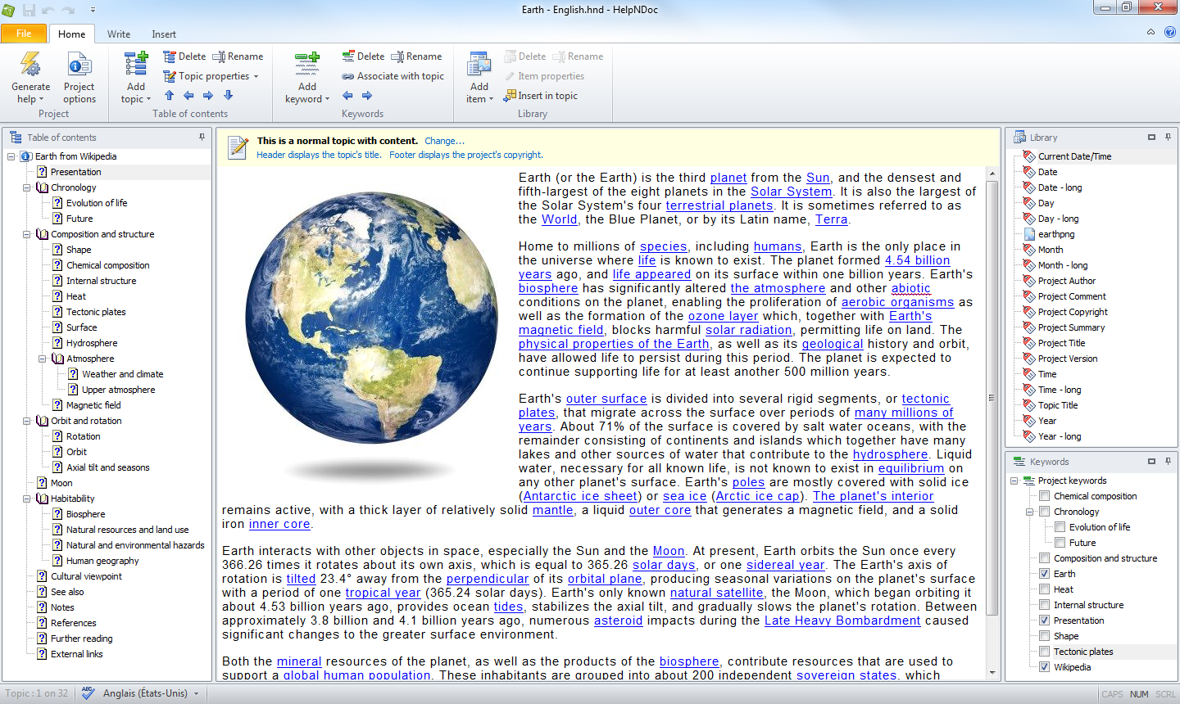
Task: Uncheck the Earth keyword checkbox
Action: tap(1044, 574)
